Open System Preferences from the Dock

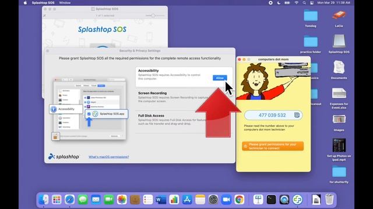point(213,200)
